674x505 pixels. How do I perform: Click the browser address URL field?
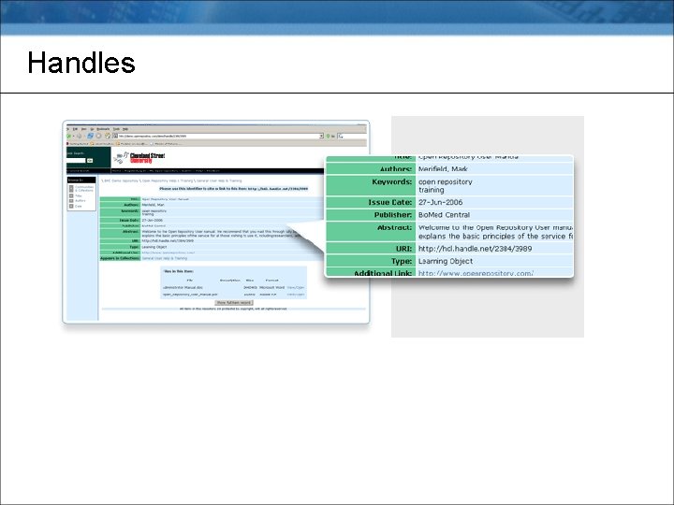(x=218, y=137)
